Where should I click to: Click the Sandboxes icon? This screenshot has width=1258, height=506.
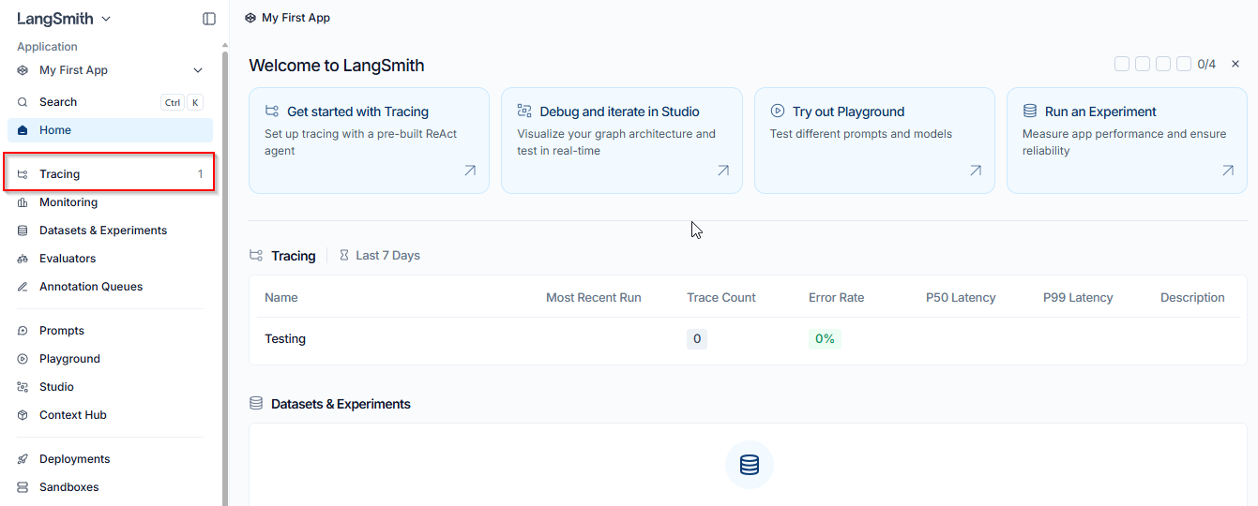(23, 487)
